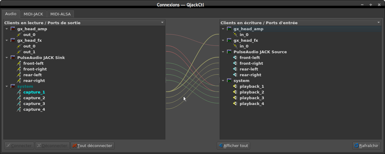The height and width of the screenshot is (154, 385).
Task: Click in_0 port icon under input gx_head_fx
Action: tap(235, 46)
